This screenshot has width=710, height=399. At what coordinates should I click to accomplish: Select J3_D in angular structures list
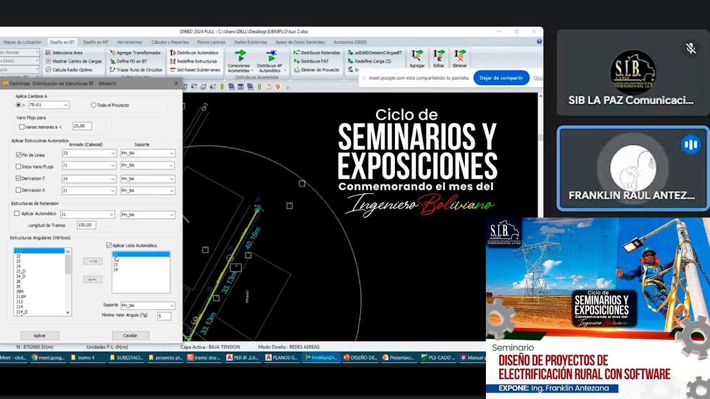tap(21, 272)
